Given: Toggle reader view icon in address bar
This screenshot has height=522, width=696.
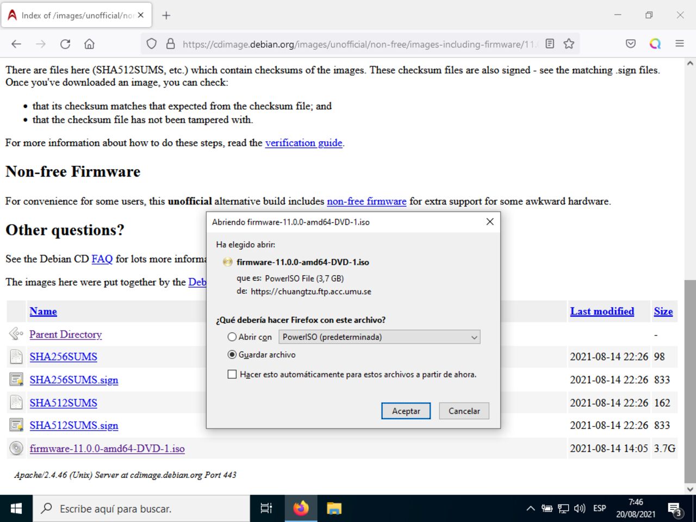Looking at the screenshot, I should [550, 43].
